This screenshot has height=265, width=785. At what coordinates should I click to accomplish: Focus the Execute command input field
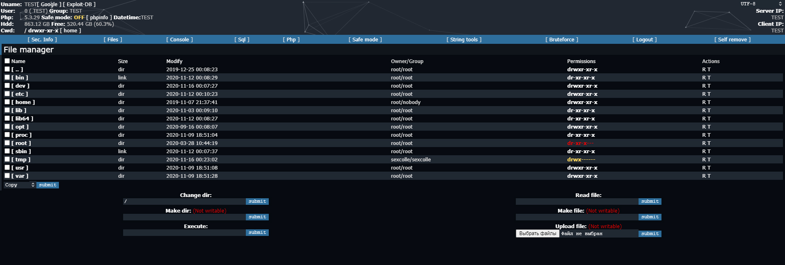click(184, 233)
